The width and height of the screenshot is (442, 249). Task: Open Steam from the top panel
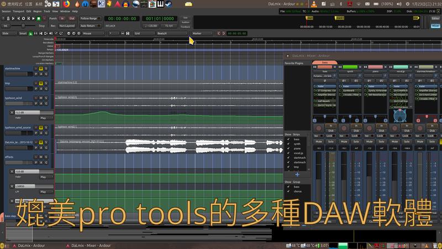click(x=169, y=4)
